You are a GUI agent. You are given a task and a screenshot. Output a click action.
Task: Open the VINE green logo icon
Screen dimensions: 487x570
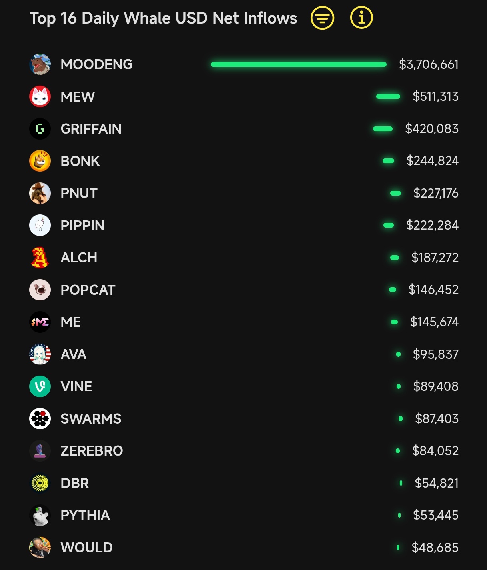coord(40,386)
